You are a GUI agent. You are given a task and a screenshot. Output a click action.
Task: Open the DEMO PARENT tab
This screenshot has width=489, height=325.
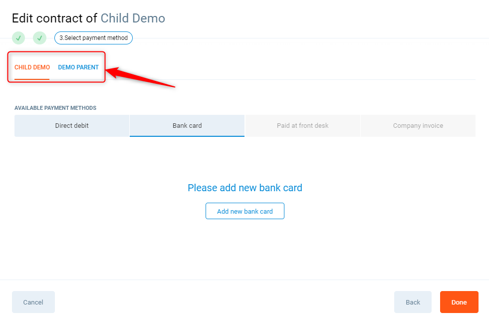pos(78,67)
